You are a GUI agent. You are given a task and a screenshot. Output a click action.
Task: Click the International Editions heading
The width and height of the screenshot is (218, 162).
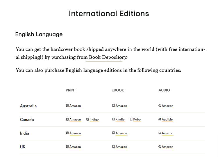[109, 13]
